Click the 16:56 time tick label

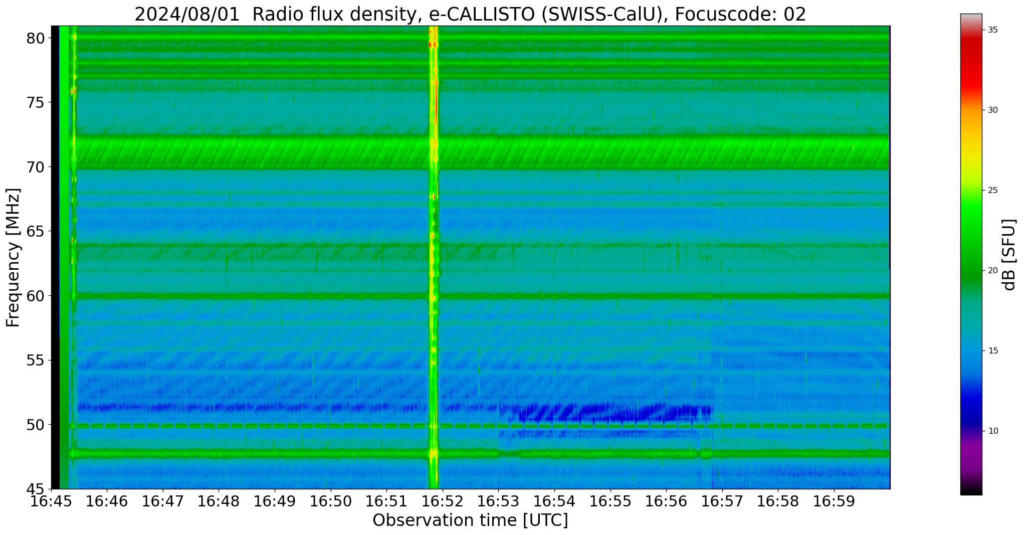click(x=666, y=501)
